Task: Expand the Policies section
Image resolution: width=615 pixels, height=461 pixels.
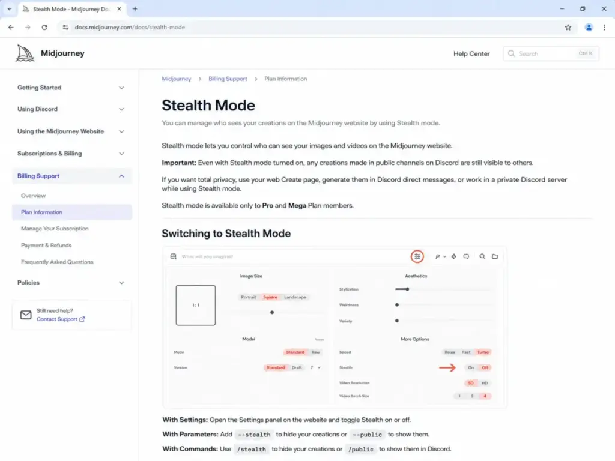Action: click(71, 283)
